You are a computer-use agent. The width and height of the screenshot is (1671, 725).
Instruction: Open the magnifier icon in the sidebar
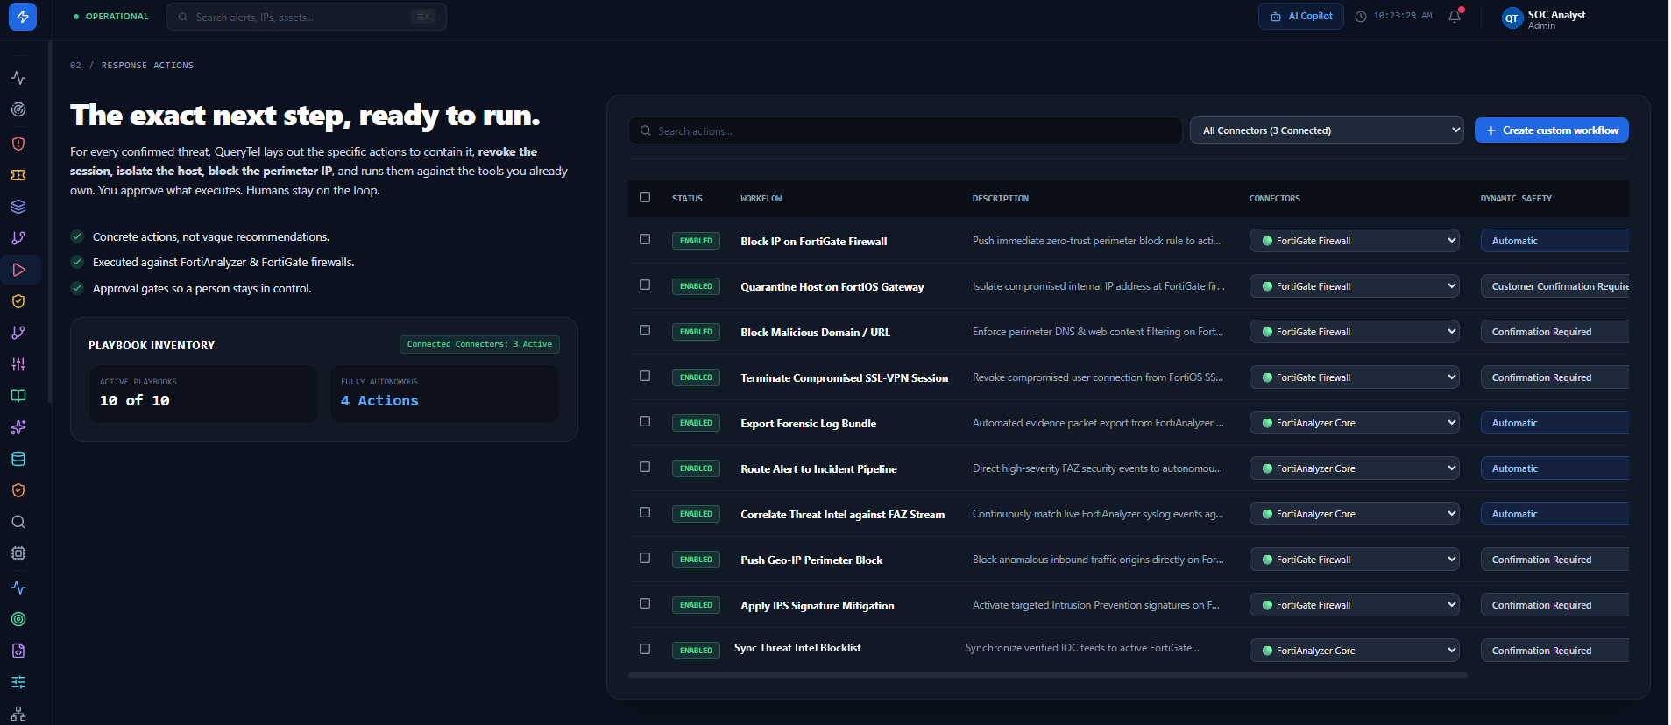pos(18,522)
